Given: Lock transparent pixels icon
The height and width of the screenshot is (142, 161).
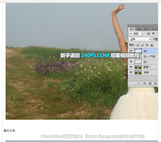Looking at the screenshot, I should (x=138, y=45).
